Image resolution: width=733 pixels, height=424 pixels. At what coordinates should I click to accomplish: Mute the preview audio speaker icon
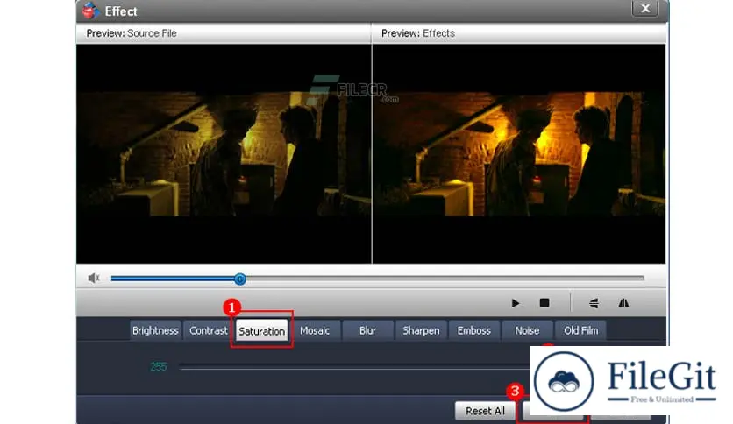[x=94, y=279]
